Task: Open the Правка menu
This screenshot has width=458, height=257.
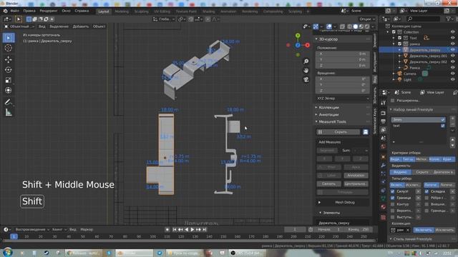Action: click(29, 11)
